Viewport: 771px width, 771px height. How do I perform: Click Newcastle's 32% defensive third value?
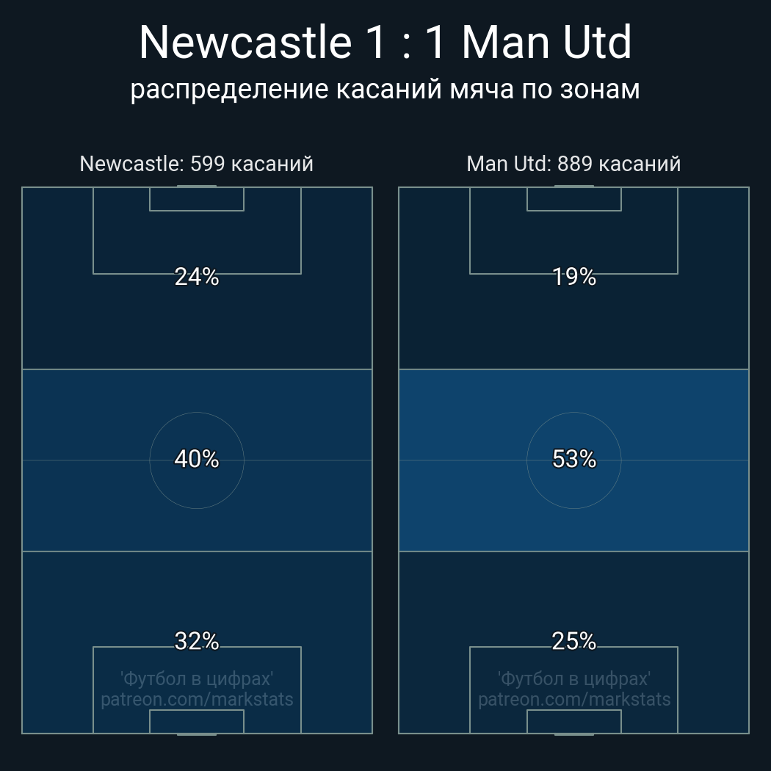(x=196, y=641)
